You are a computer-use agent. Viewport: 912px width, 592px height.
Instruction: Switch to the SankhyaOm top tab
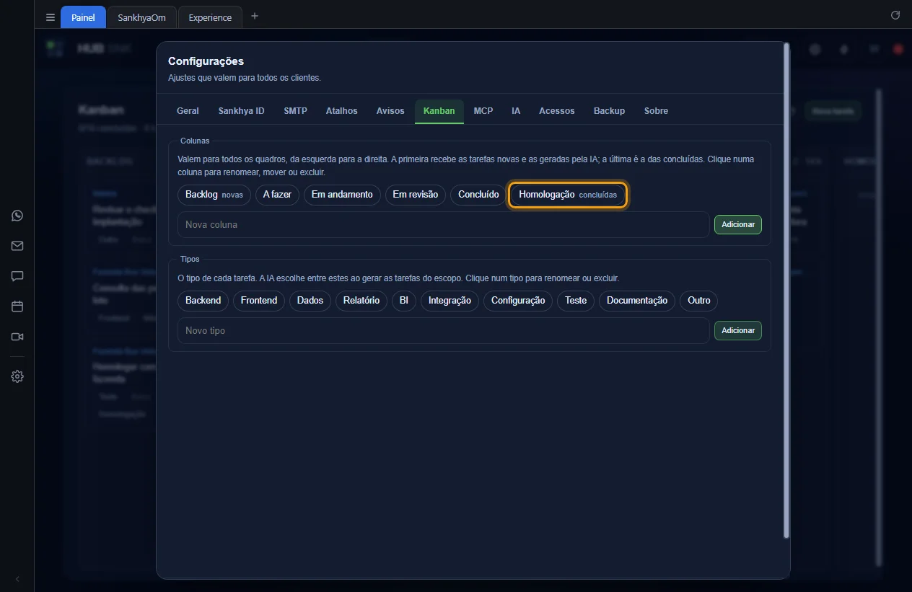(141, 17)
